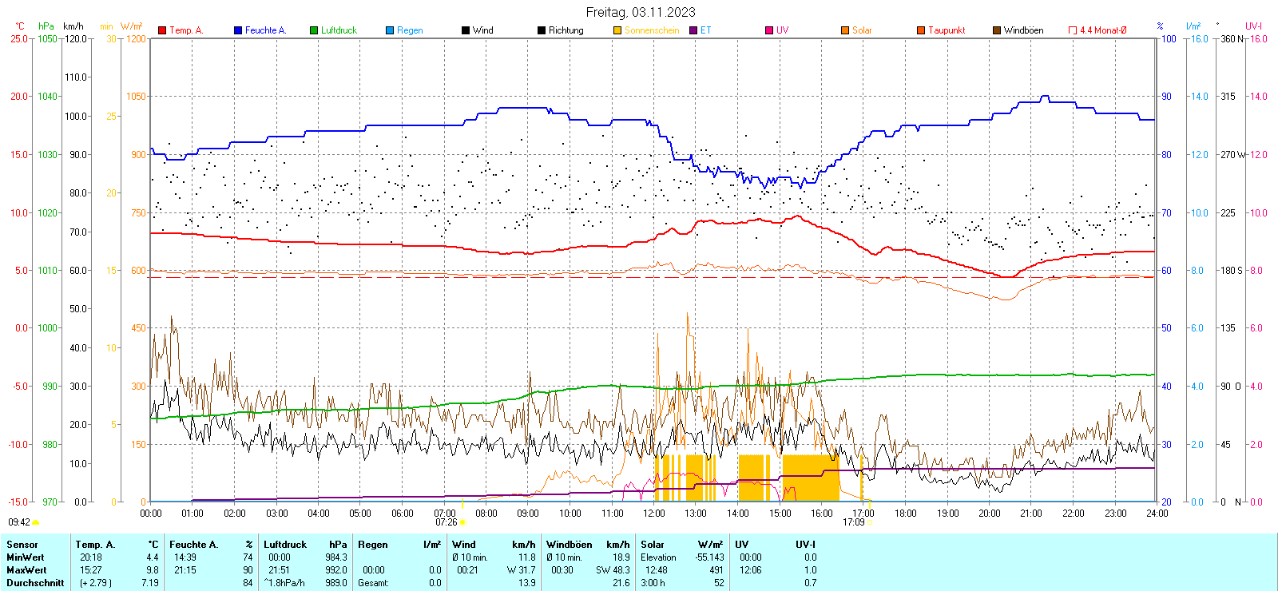The width and height of the screenshot is (1278, 591).
Task: Click the Freitag, 03.11.2023 chart title
Action: point(640,12)
